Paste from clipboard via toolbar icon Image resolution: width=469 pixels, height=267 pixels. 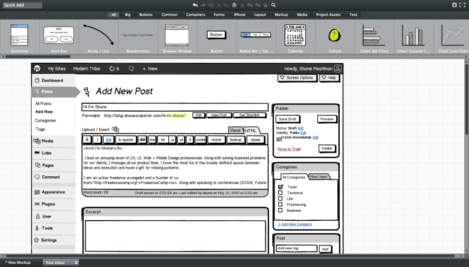point(234,5)
